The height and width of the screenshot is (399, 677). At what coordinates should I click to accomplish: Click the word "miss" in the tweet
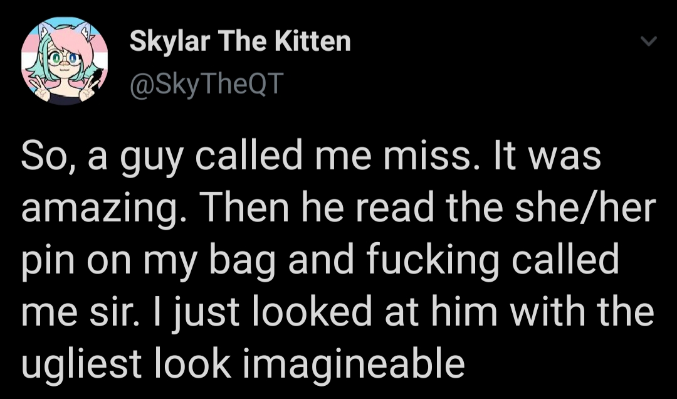point(425,156)
